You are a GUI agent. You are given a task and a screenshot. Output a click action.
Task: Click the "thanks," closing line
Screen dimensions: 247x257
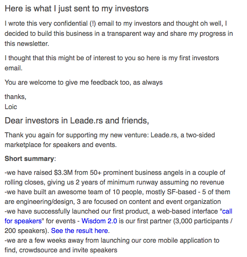point(16,97)
